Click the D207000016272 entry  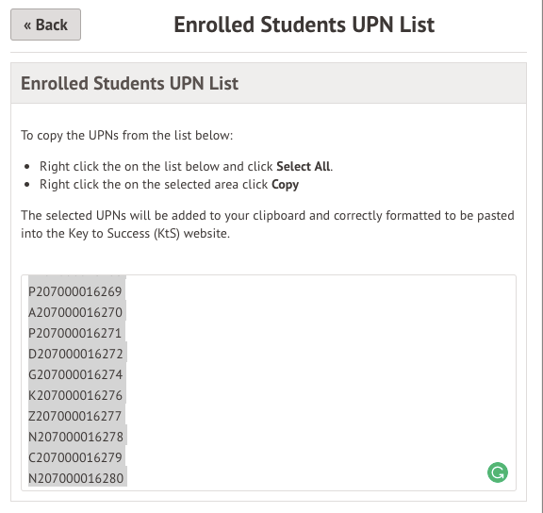[x=75, y=354]
